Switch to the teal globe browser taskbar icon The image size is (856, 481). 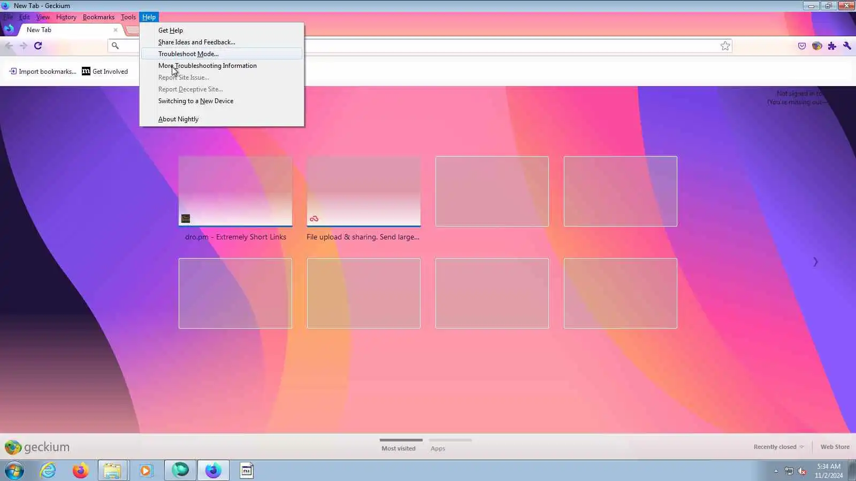click(180, 470)
